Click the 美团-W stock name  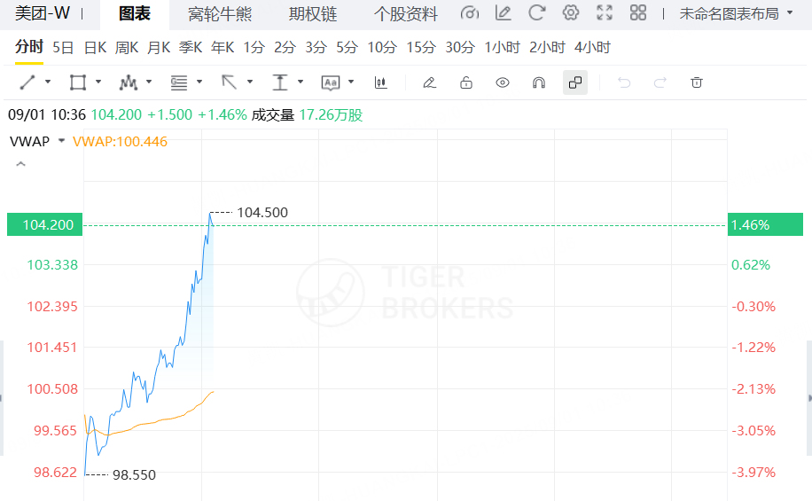click(43, 13)
